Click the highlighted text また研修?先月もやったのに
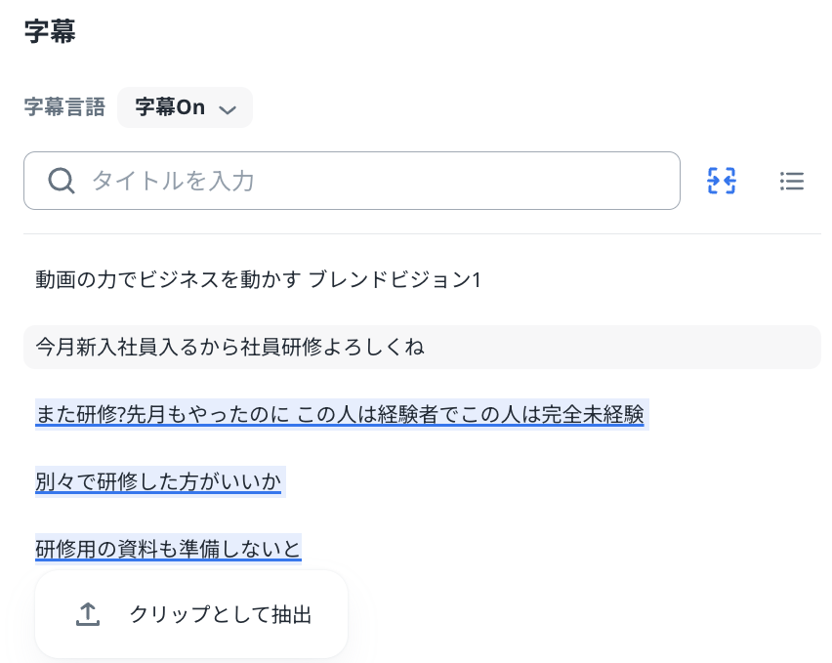Viewport: 832px width, 663px height. click(162, 414)
